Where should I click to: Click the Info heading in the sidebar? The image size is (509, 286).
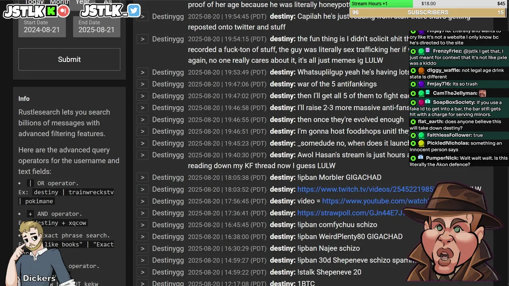point(24,99)
